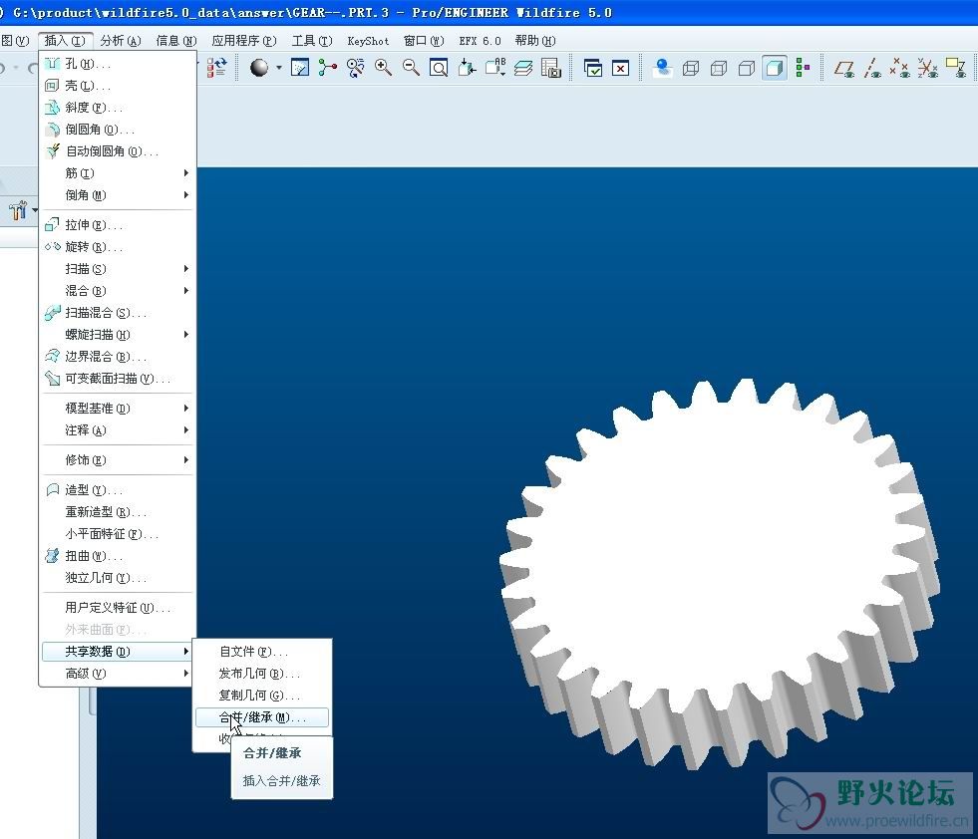Click the model tree toggle icon
The image size is (978, 839).
point(803,68)
